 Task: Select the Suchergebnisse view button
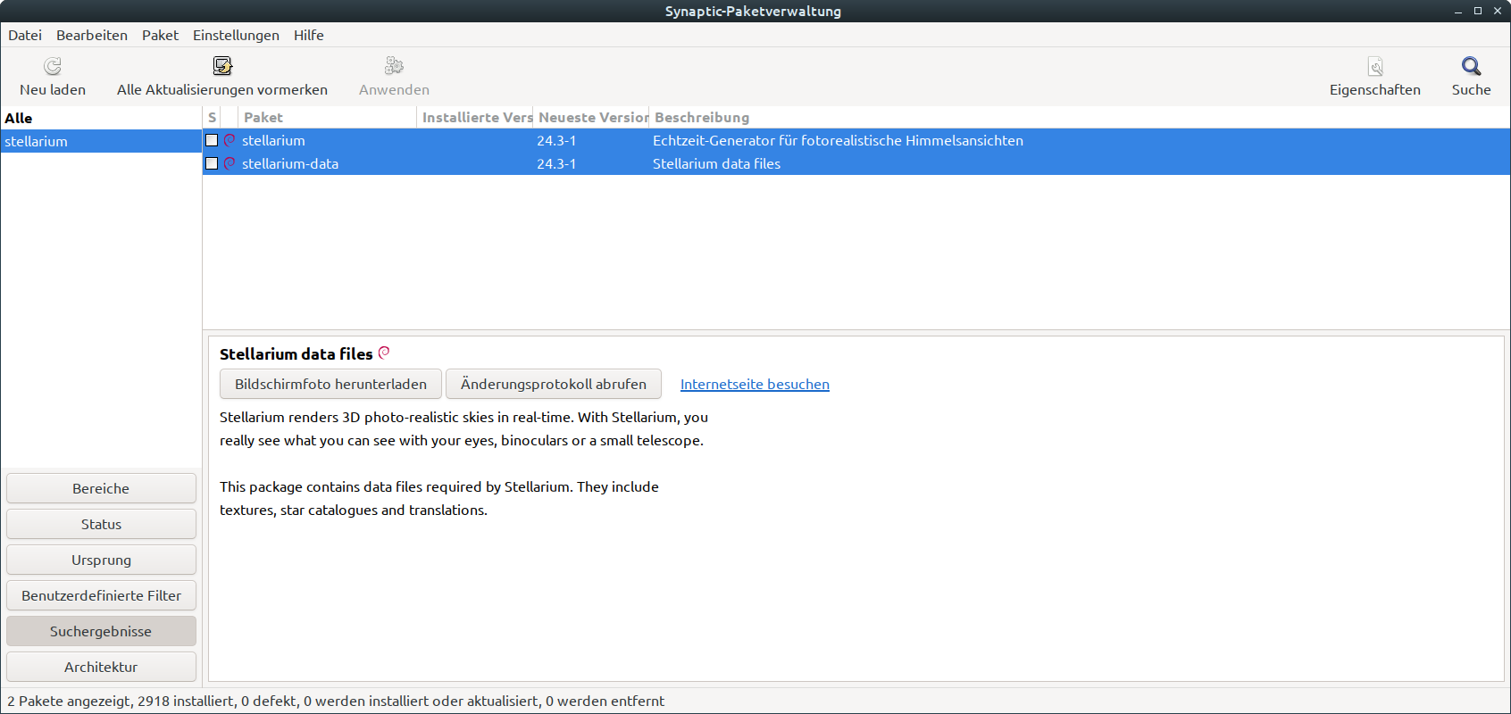click(101, 631)
